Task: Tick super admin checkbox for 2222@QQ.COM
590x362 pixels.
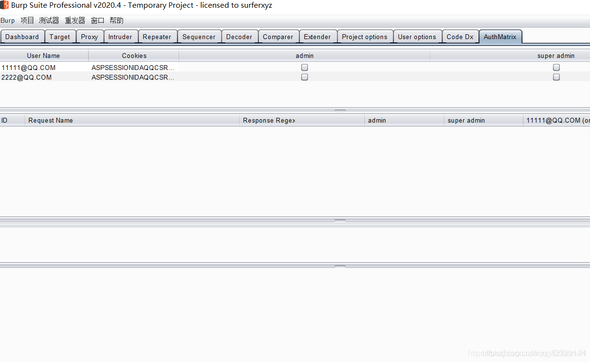Action: (x=556, y=77)
